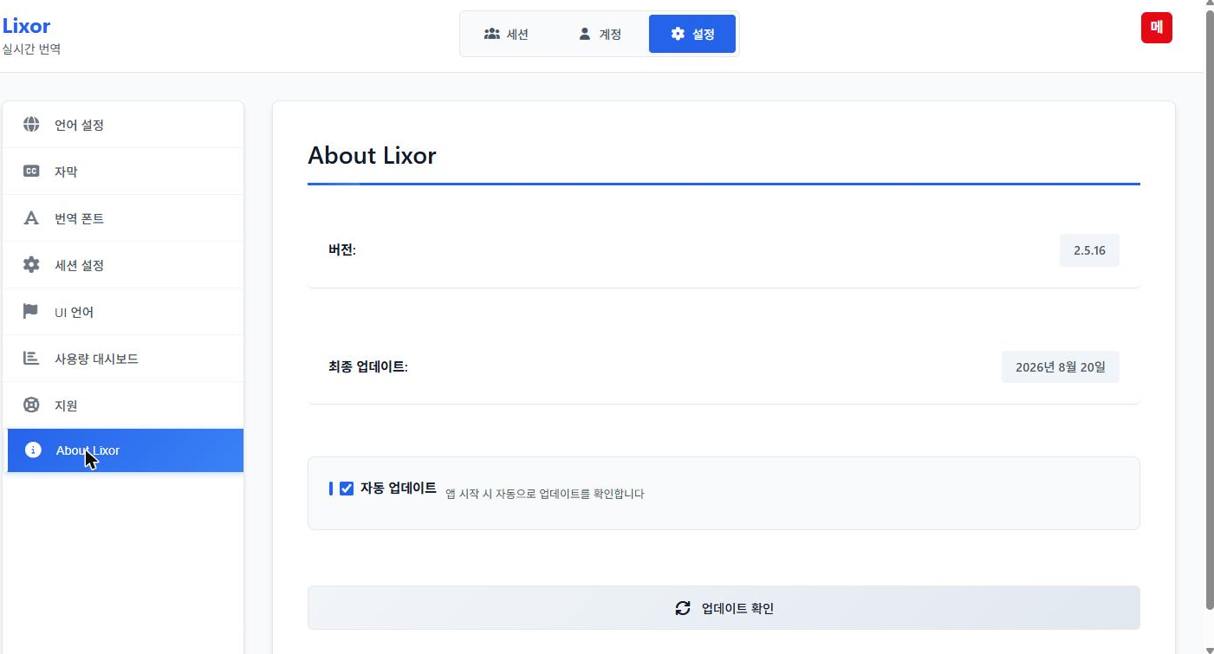
Task: Click the date 2026년 8월 20일
Action: (1061, 366)
